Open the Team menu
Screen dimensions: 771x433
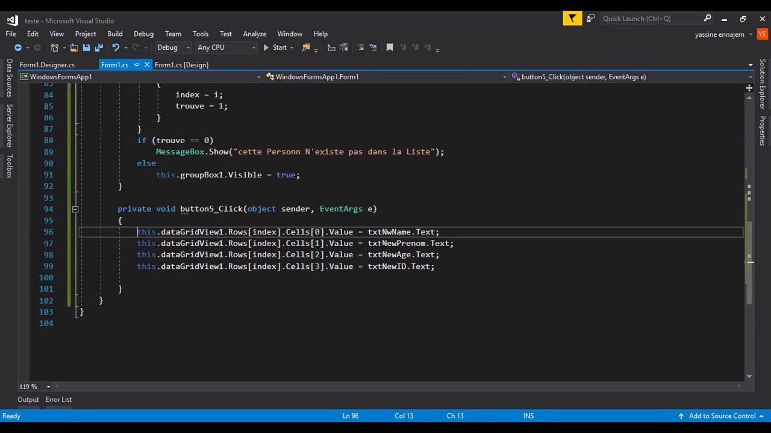(173, 34)
